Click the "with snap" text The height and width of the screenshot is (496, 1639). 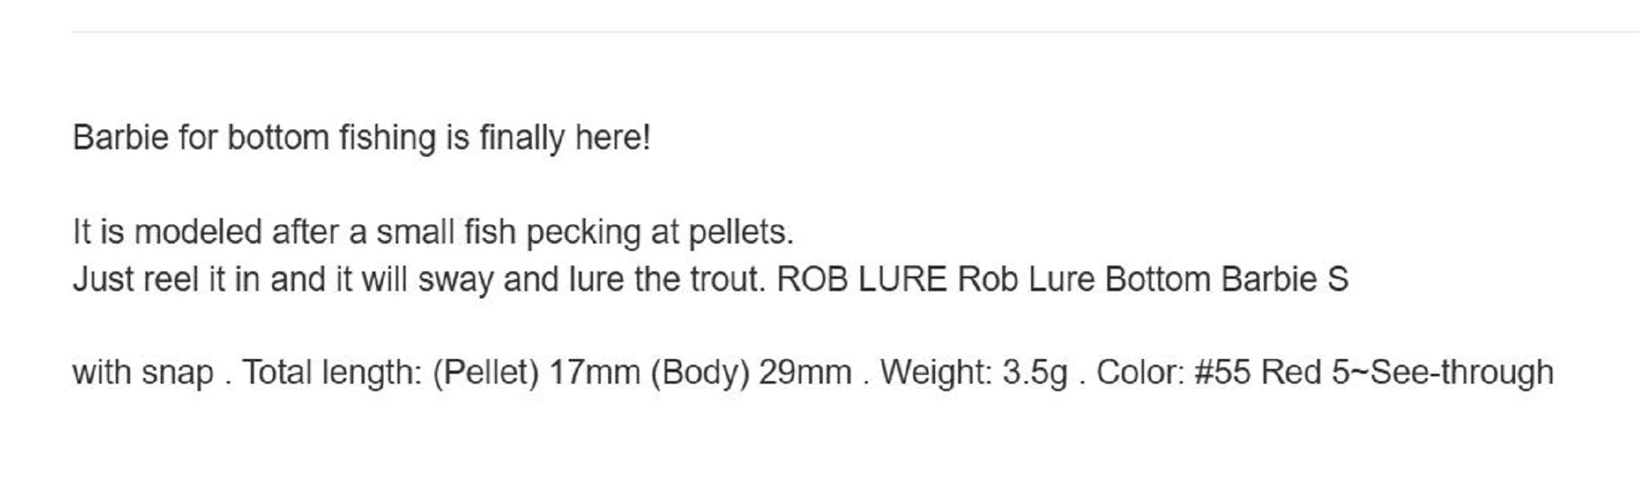[x=143, y=373]
